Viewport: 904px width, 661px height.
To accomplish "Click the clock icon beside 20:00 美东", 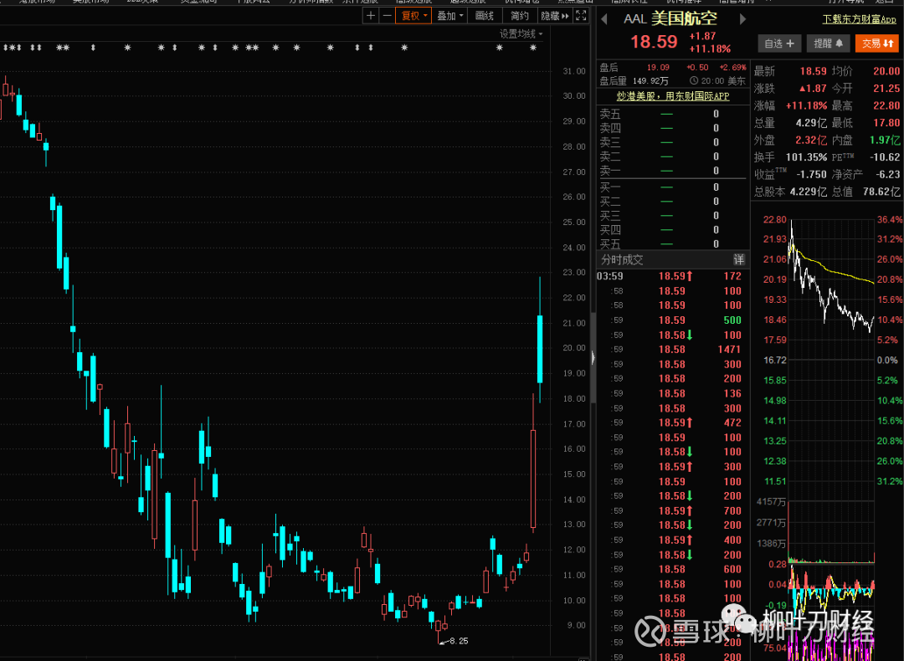I will (x=694, y=80).
